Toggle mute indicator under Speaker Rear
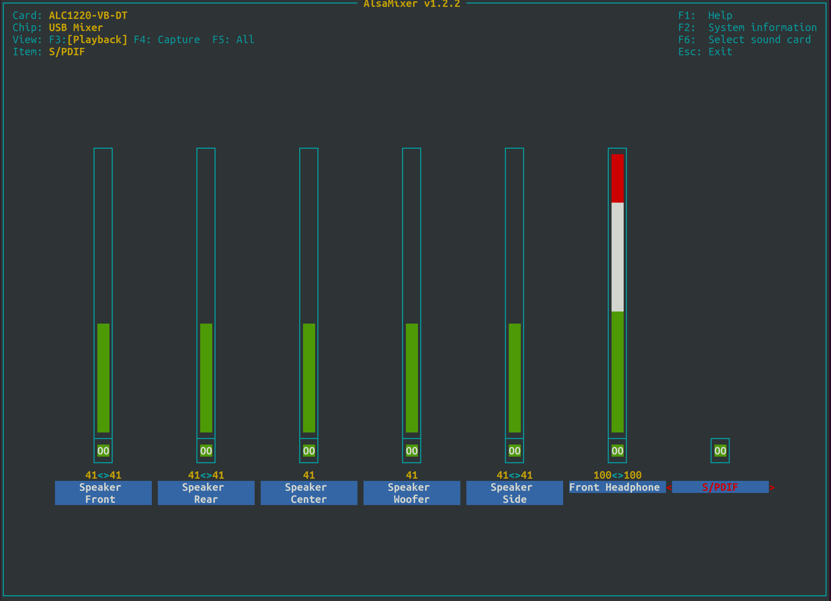This screenshot has height=601, width=831. tap(206, 451)
